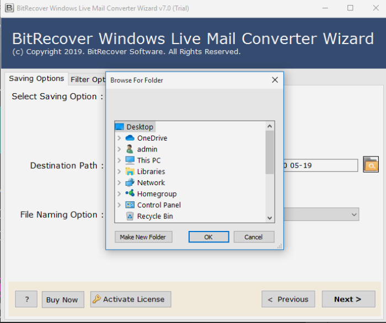Select OneDrive label in the folder list

[x=152, y=138]
